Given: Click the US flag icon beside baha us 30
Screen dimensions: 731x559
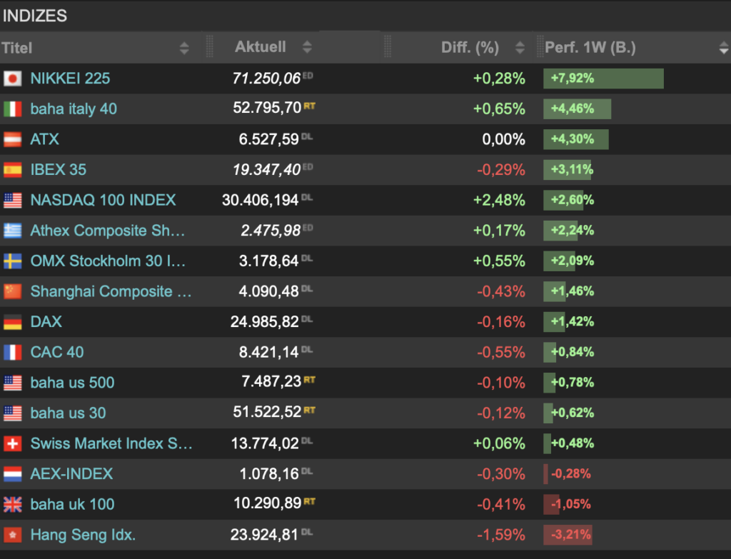Looking at the screenshot, I should point(13,413).
